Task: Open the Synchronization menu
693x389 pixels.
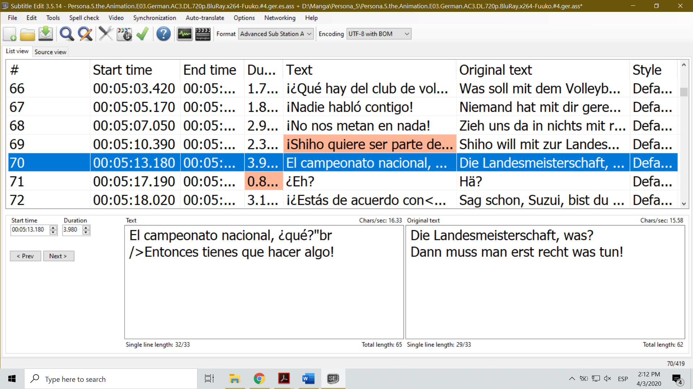Action: [x=154, y=18]
